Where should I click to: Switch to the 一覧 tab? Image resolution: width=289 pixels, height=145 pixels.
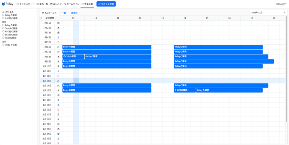tap(64, 13)
